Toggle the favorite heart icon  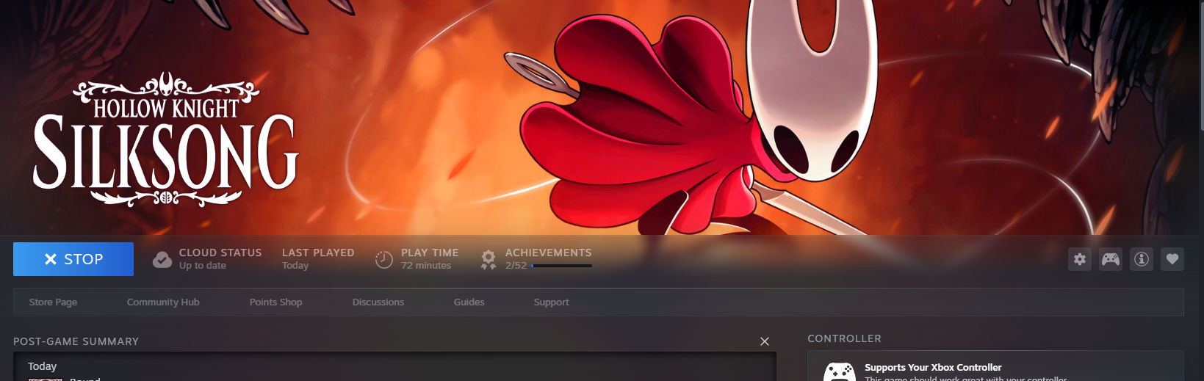coord(1172,259)
